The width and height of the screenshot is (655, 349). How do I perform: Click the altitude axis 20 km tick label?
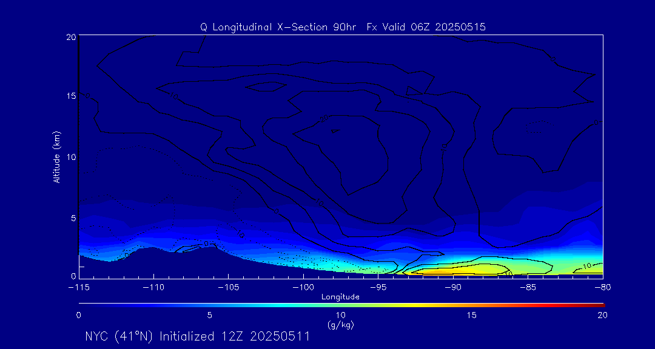[70, 36]
